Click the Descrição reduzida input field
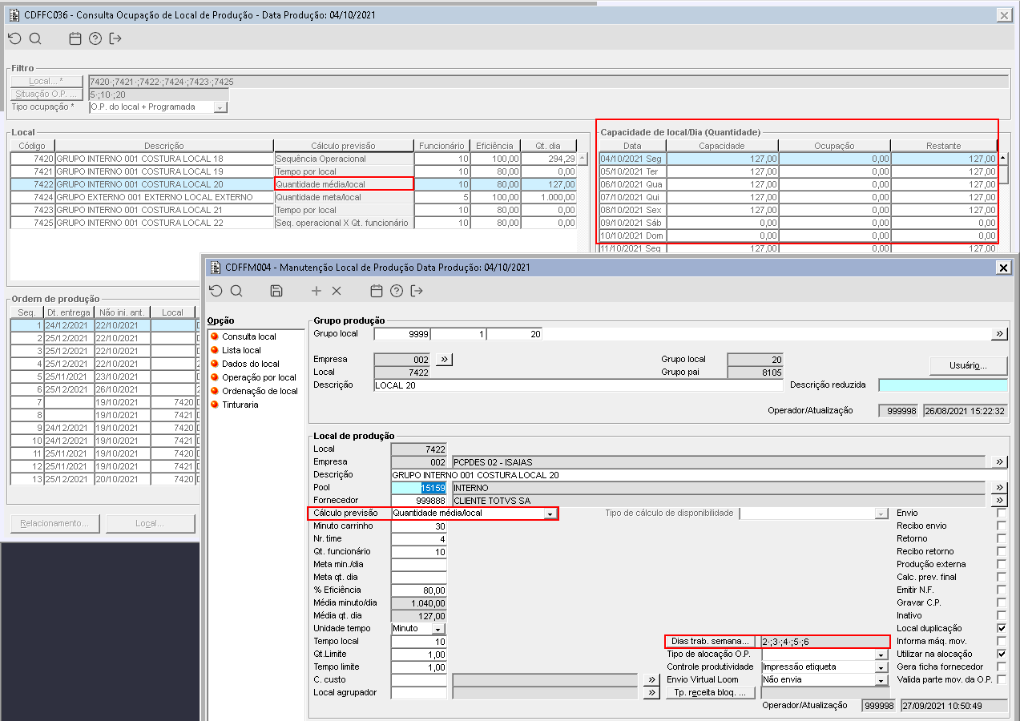 click(943, 385)
